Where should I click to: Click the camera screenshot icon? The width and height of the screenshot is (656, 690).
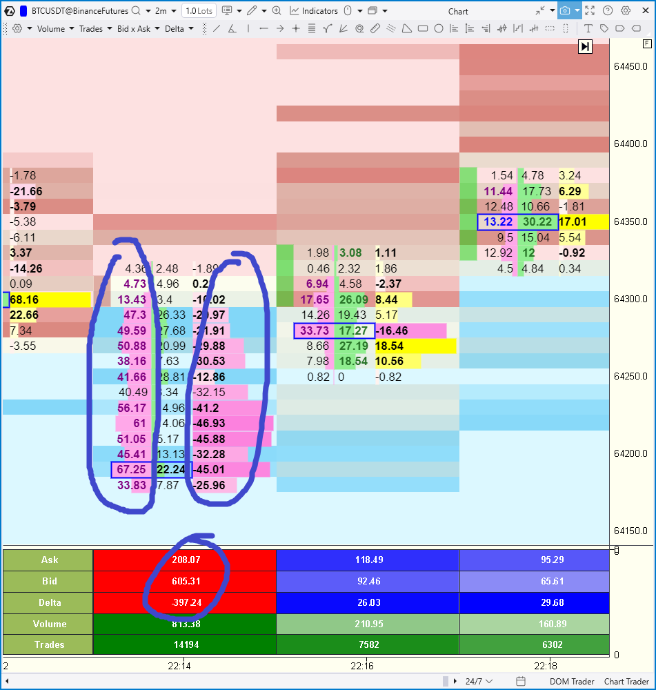pyautogui.click(x=565, y=11)
